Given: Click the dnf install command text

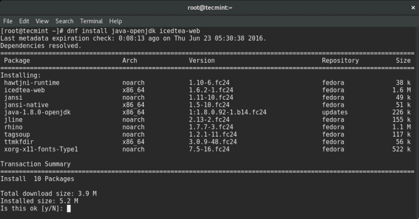Looking at the screenshot, I should 134,31.
